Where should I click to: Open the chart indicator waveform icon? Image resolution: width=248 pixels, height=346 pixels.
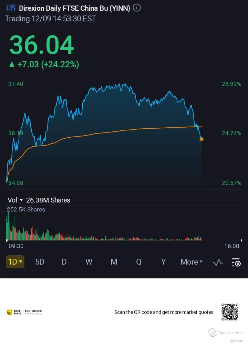pyautogui.click(x=217, y=263)
